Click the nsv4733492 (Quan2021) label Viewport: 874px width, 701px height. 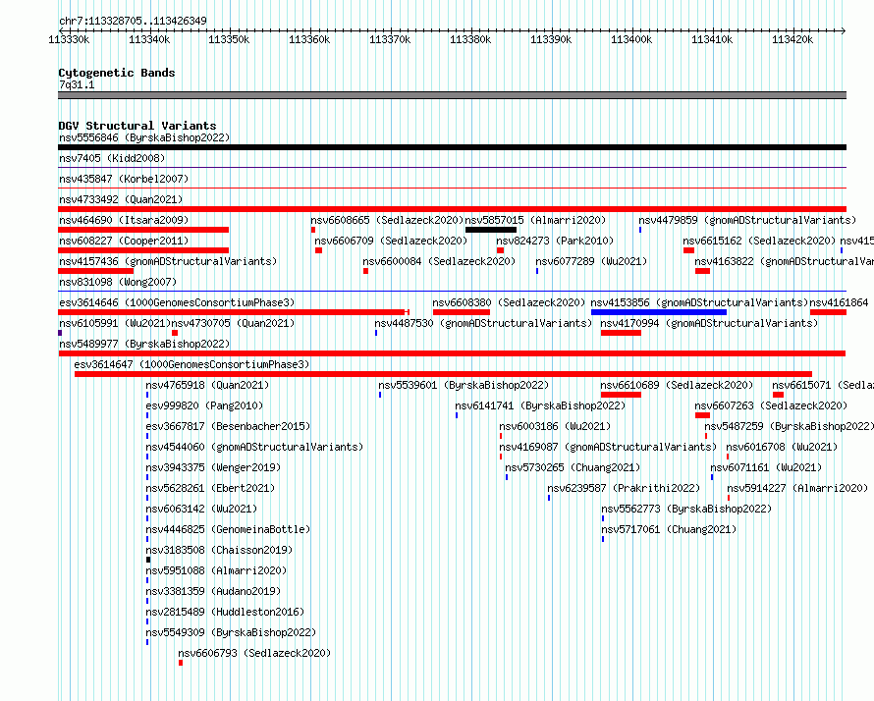pos(121,199)
